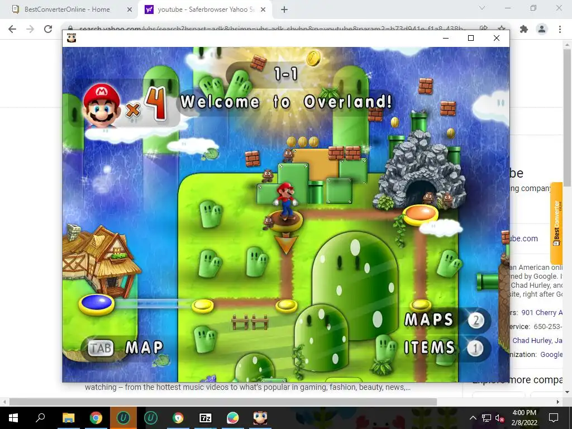Open the Google organization link

coord(551,354)
